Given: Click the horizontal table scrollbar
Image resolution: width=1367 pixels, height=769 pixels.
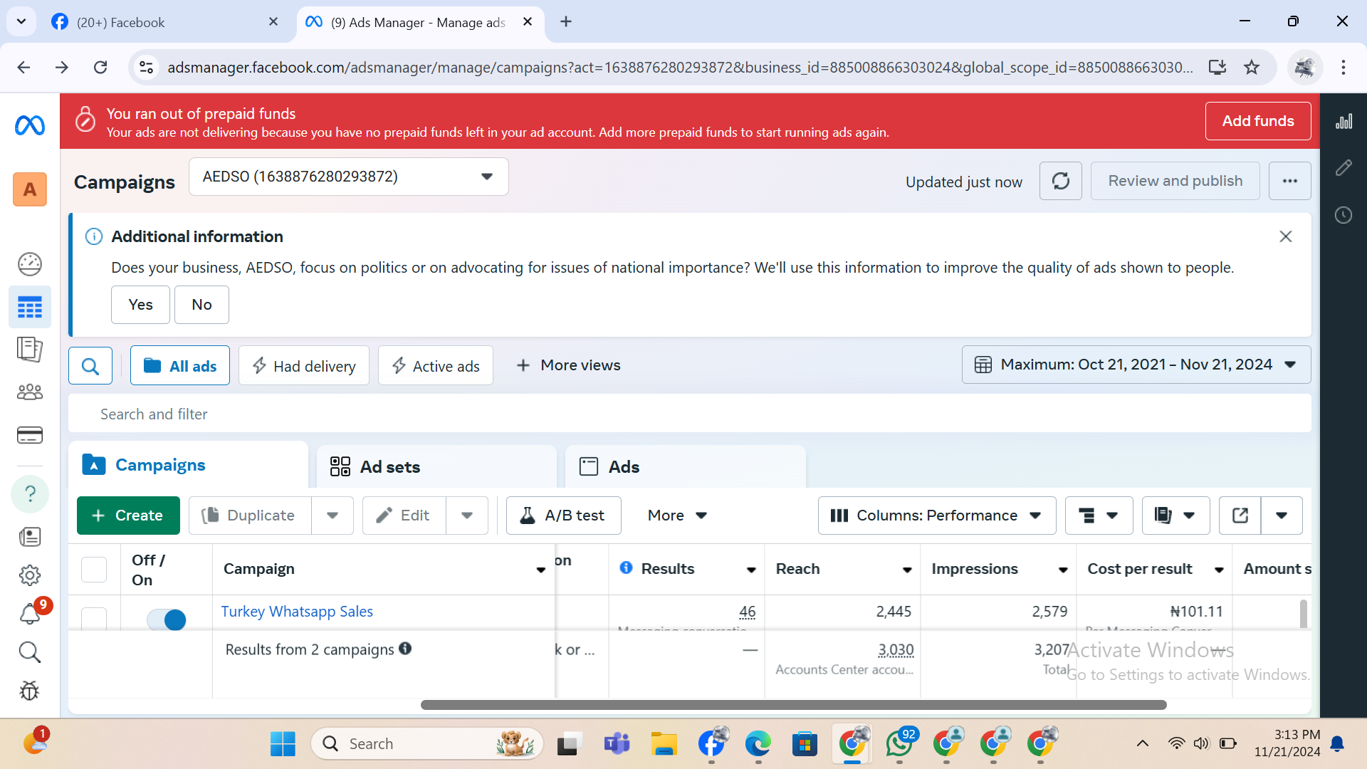Looking at the screenshot, I should coord(793,705).
